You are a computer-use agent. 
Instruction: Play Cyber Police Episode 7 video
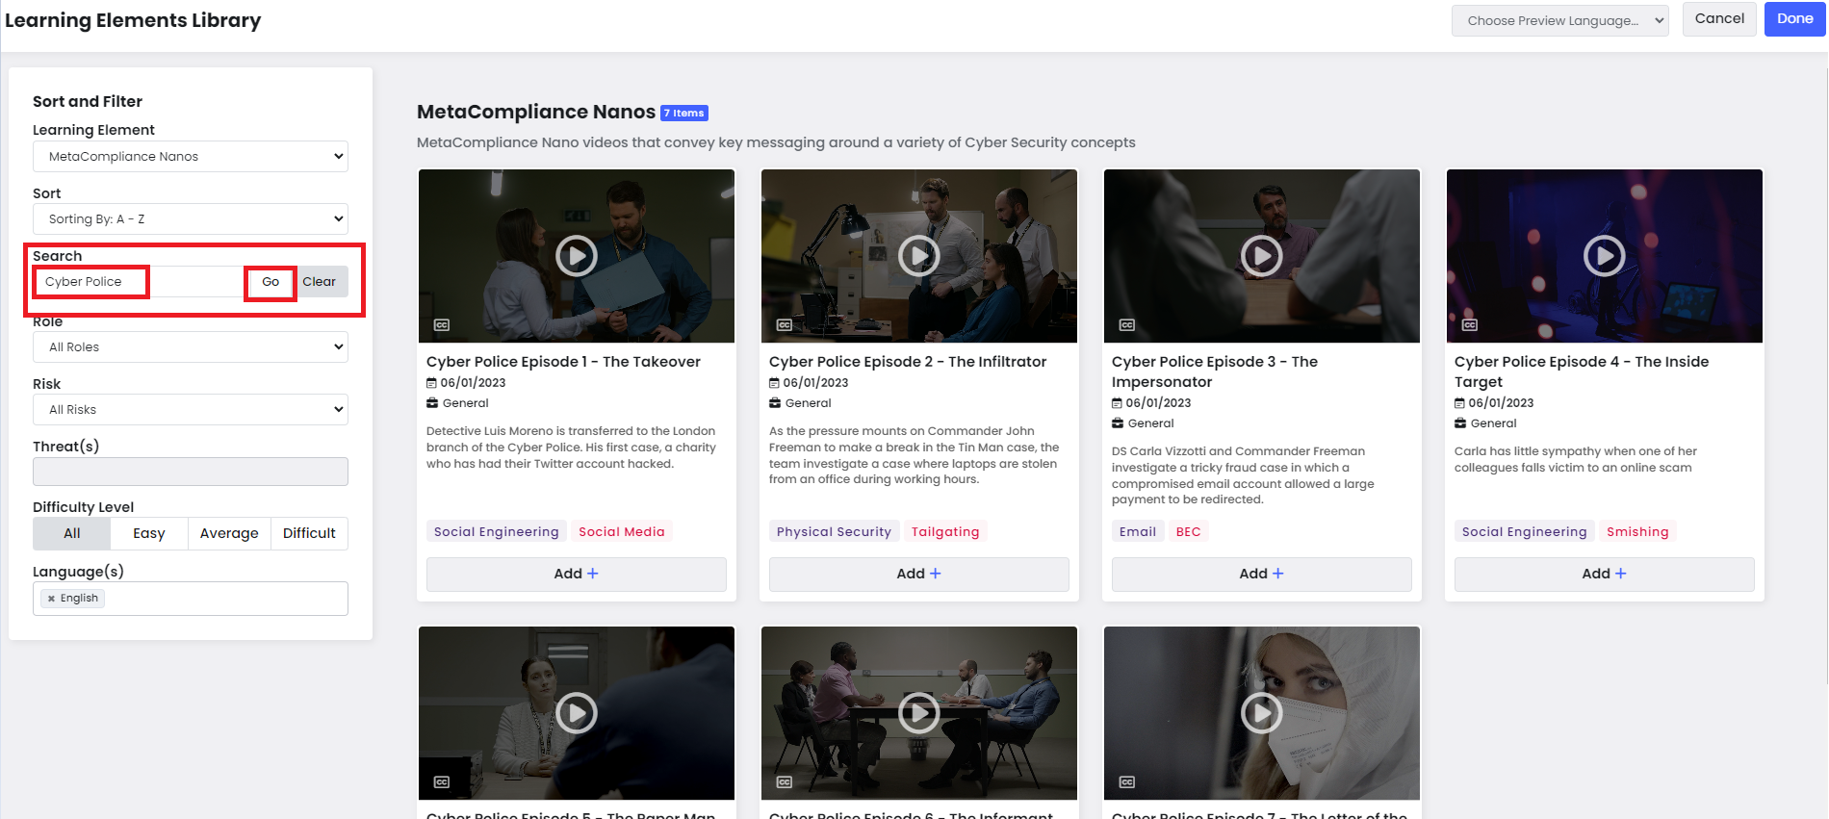1262,713
